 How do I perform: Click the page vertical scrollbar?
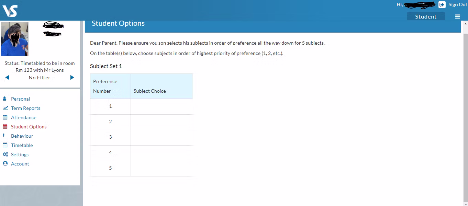tap(466, 113)
